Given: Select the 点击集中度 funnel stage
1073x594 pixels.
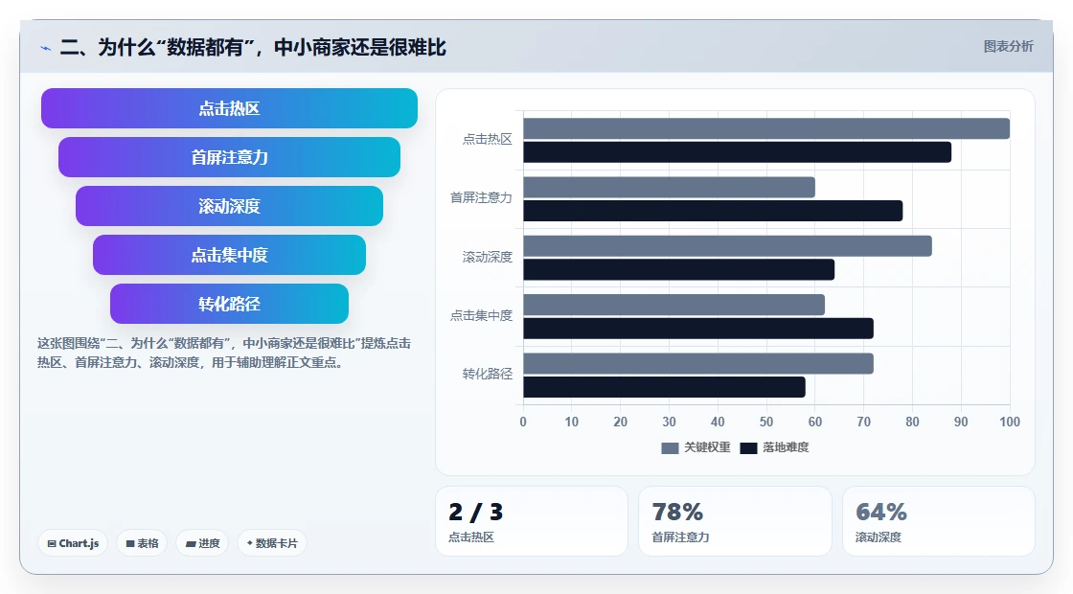Looking at the screenshot, I should (229, 255).
